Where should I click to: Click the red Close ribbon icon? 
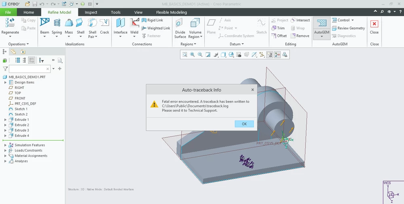point(374,24)
